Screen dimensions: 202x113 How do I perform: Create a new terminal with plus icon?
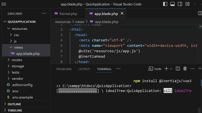(x=166, y=69)
